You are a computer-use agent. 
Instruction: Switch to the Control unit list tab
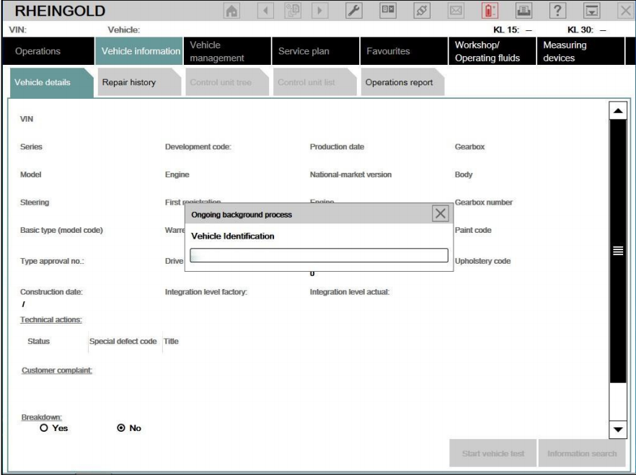[x=314, y=82]
